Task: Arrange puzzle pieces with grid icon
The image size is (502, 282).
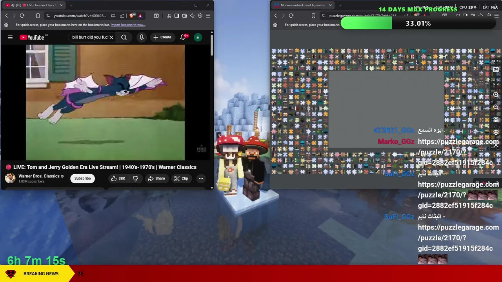Action: click(496, 120)
